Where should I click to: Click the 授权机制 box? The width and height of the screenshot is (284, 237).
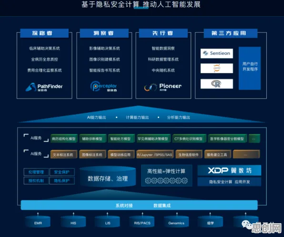click(x=36, y=180)
